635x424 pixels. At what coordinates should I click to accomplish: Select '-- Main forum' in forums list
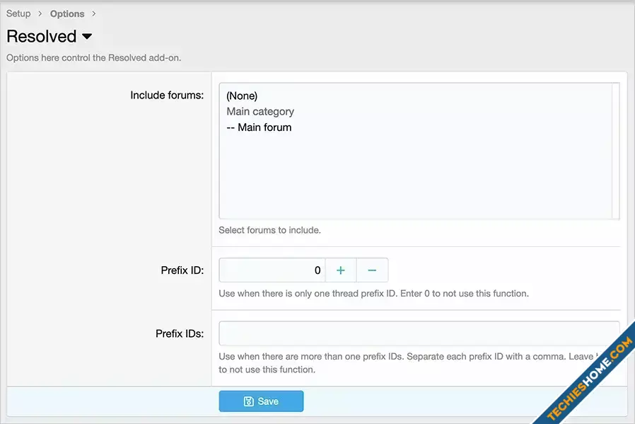point(259,127)
